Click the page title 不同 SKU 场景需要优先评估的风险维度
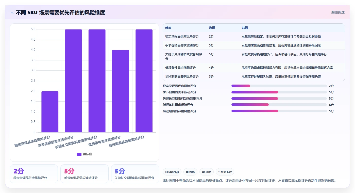This screenshot has height=193, width=355. (60, 12)
